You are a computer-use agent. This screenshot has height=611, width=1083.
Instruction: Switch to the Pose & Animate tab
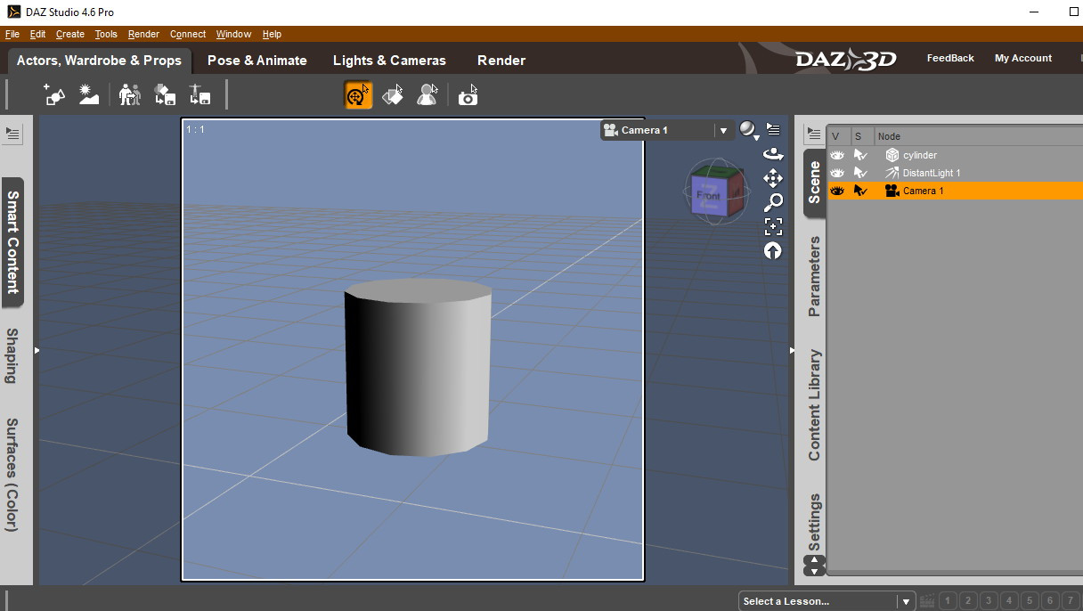[x=257, y=61]
